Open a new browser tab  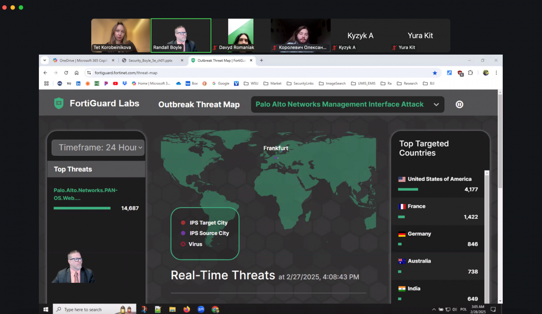pyautogui.click(x=262, y=60)
